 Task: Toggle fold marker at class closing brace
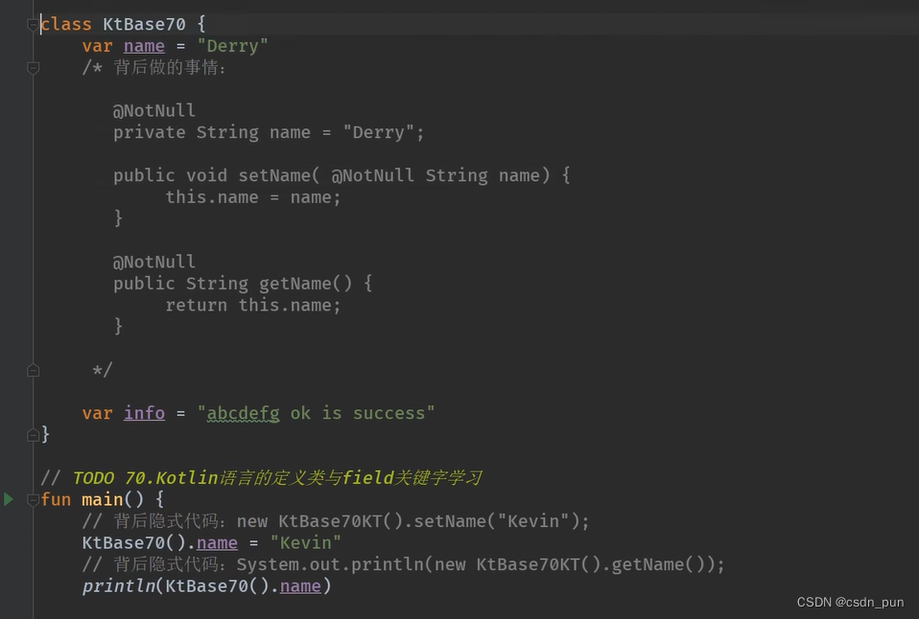(33, 435)
